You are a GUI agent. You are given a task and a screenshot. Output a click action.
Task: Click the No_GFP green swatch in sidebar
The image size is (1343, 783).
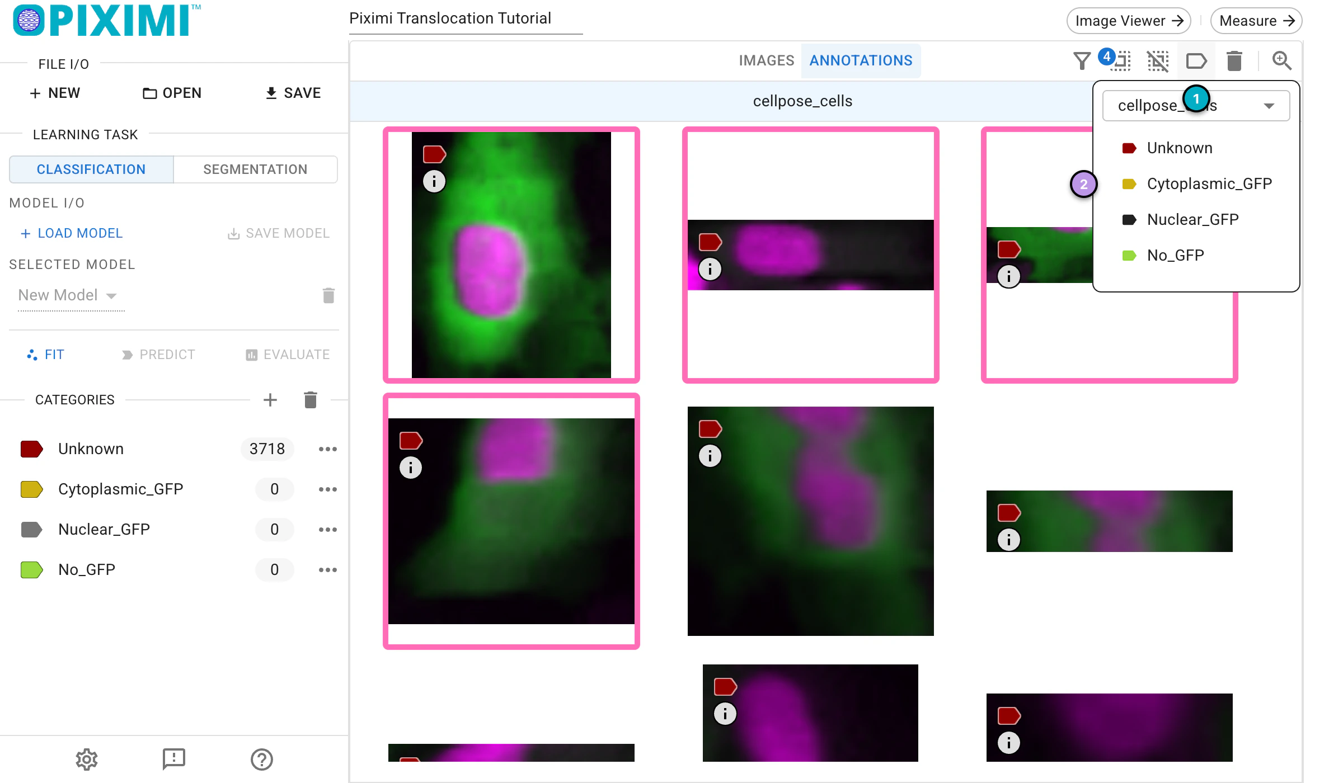[31, 570]
